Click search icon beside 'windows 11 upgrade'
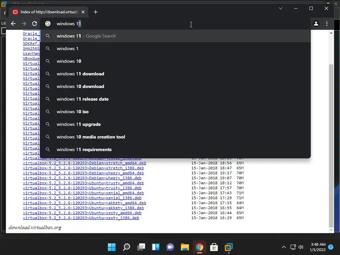This screenshot has width=340, height=255. [x=48, y=124]
